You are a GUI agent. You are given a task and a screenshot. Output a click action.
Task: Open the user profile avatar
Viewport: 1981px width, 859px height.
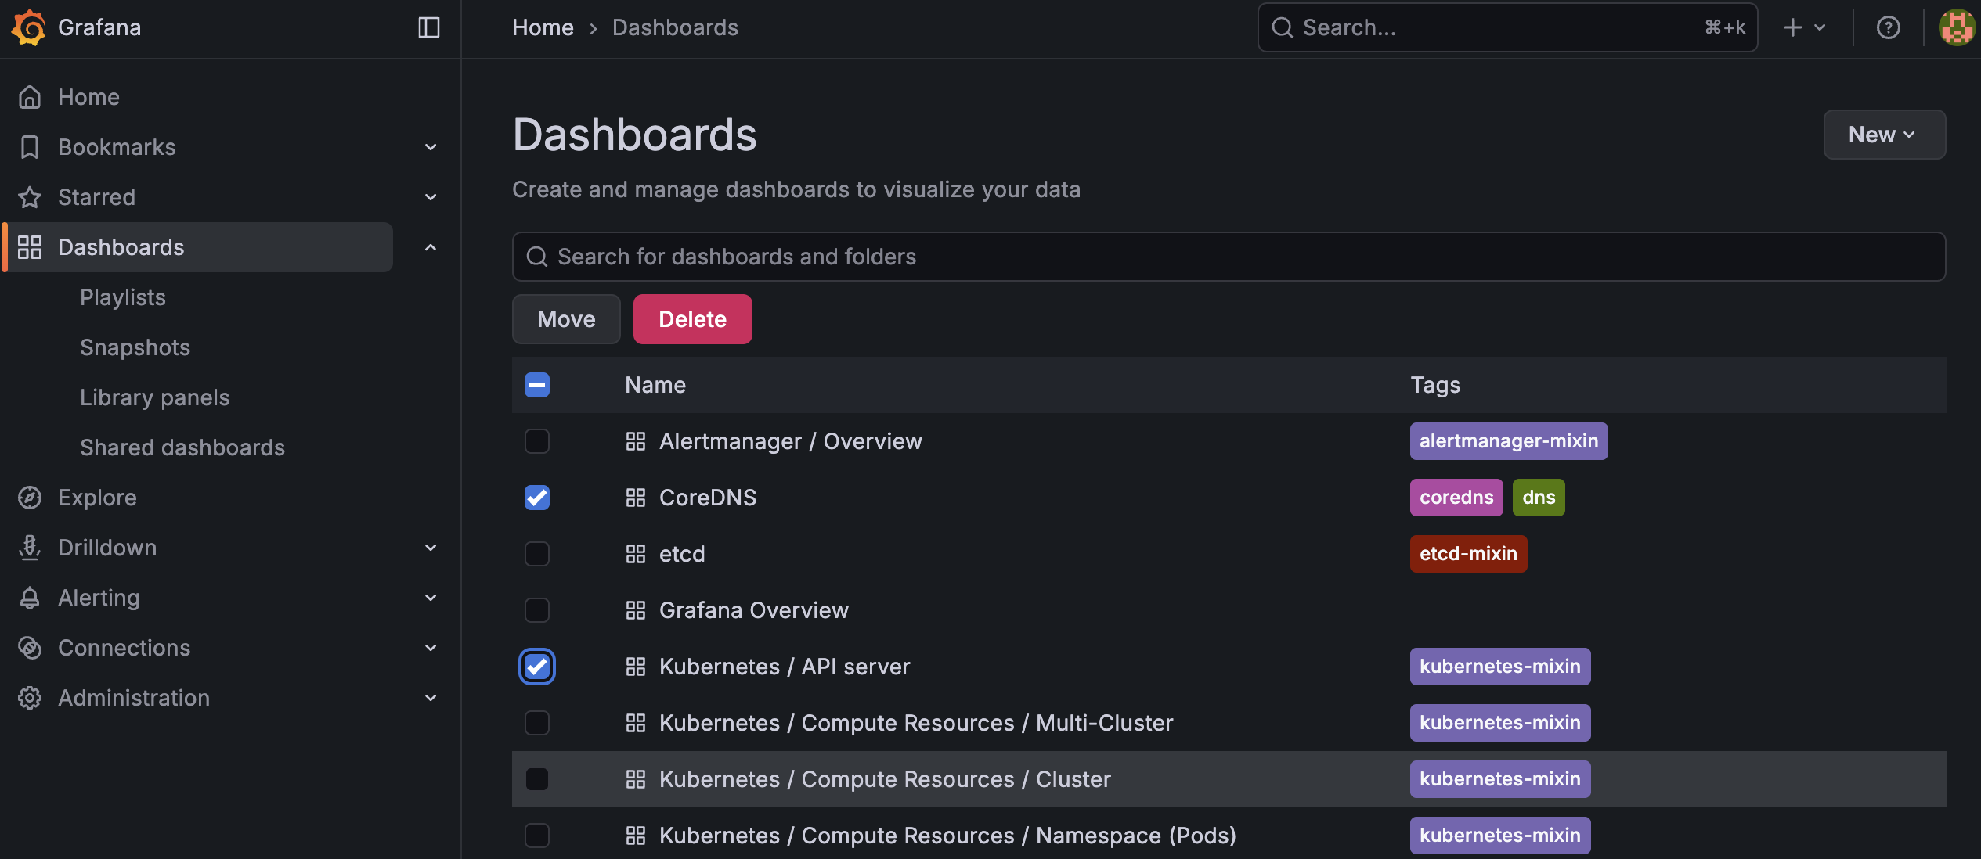pos(1956,27)
